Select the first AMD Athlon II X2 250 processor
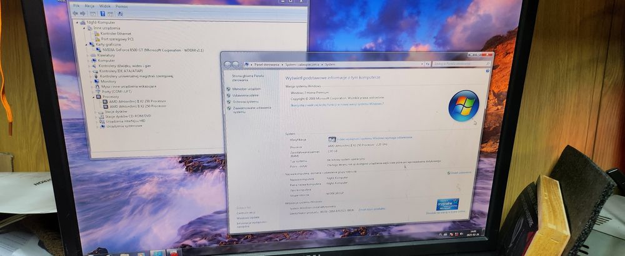This screenshot has height=256, width=625. tap(138, 102)
